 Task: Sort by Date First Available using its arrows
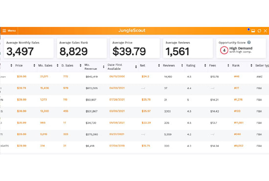(x=136, y=67)
